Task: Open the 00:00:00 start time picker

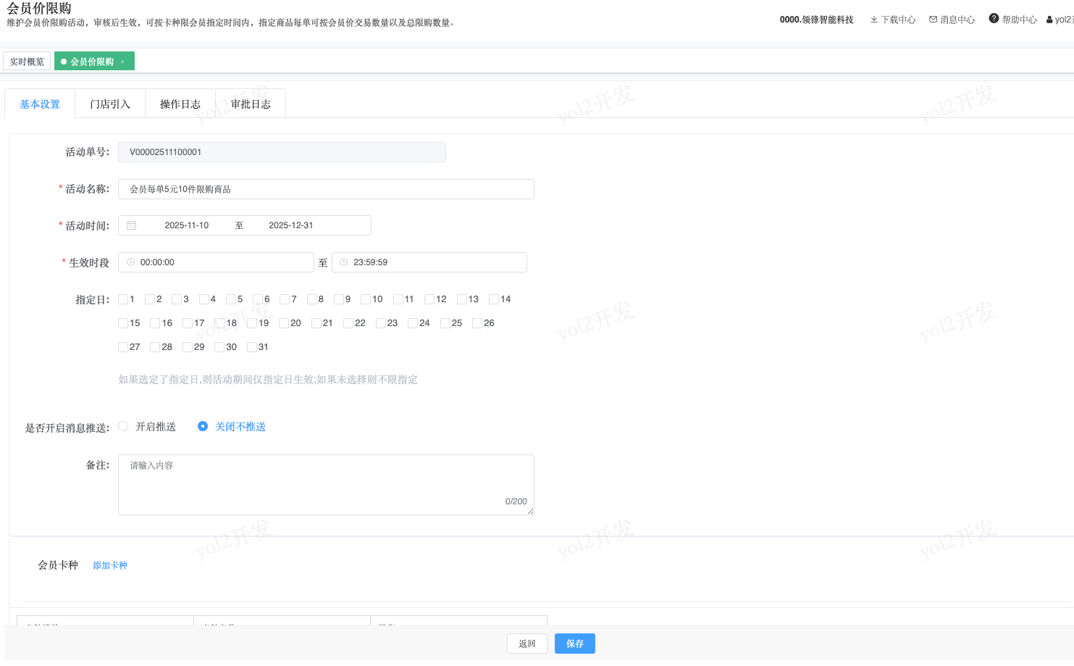Action: (217, 262)
